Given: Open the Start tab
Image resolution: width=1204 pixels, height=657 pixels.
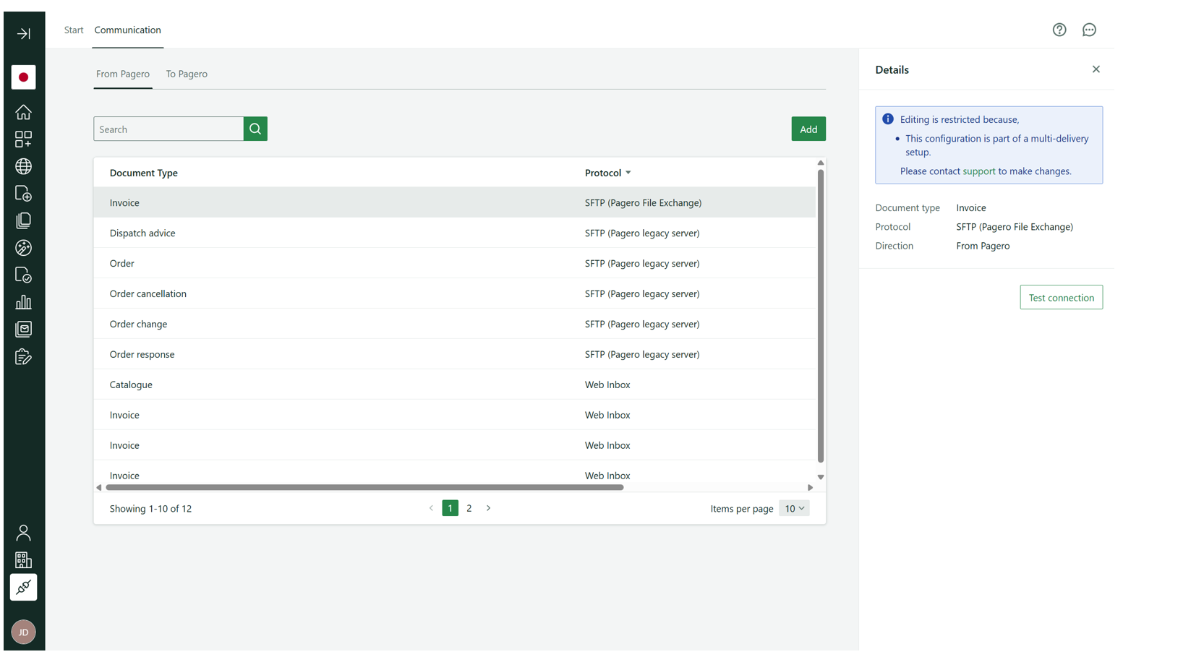Looking at the screenshot, I should coord(74,30).
